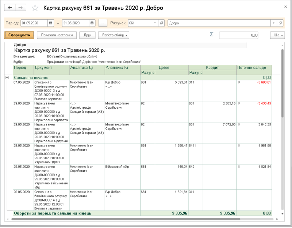This screenshot has height=228, width=292.
Task: Open the Ще menu
Action: click(277, 35)
